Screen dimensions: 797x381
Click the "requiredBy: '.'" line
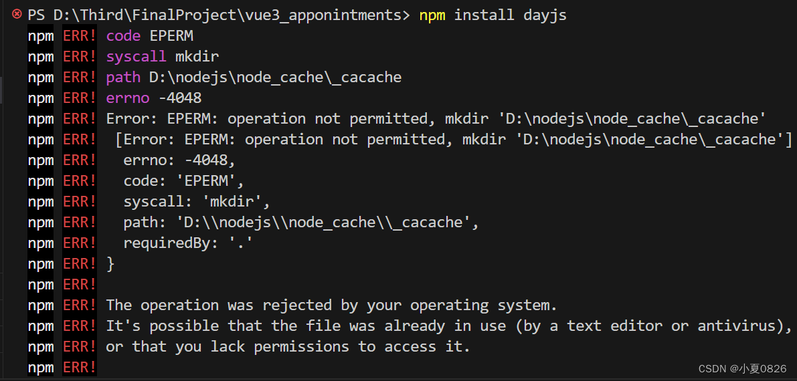click(188, 244)
